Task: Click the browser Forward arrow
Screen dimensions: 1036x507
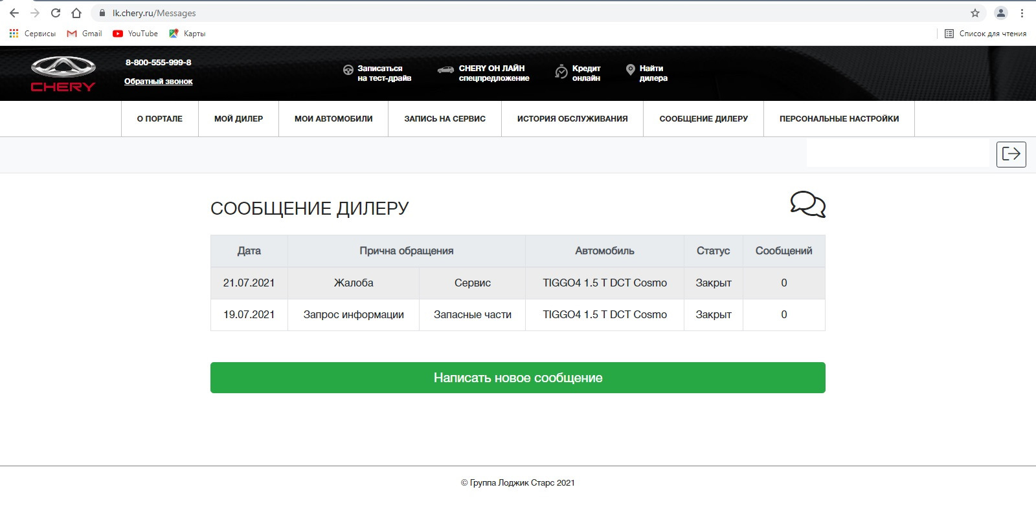Action: [x=35, y=13]
